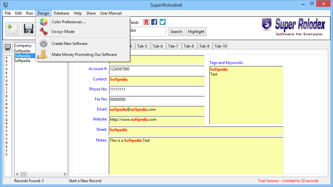Image resolution: width=333 pixels, height=187 pixels.
Task: Click the record list horizontal scrollbar thumb
Action: [x=24, y=174]
